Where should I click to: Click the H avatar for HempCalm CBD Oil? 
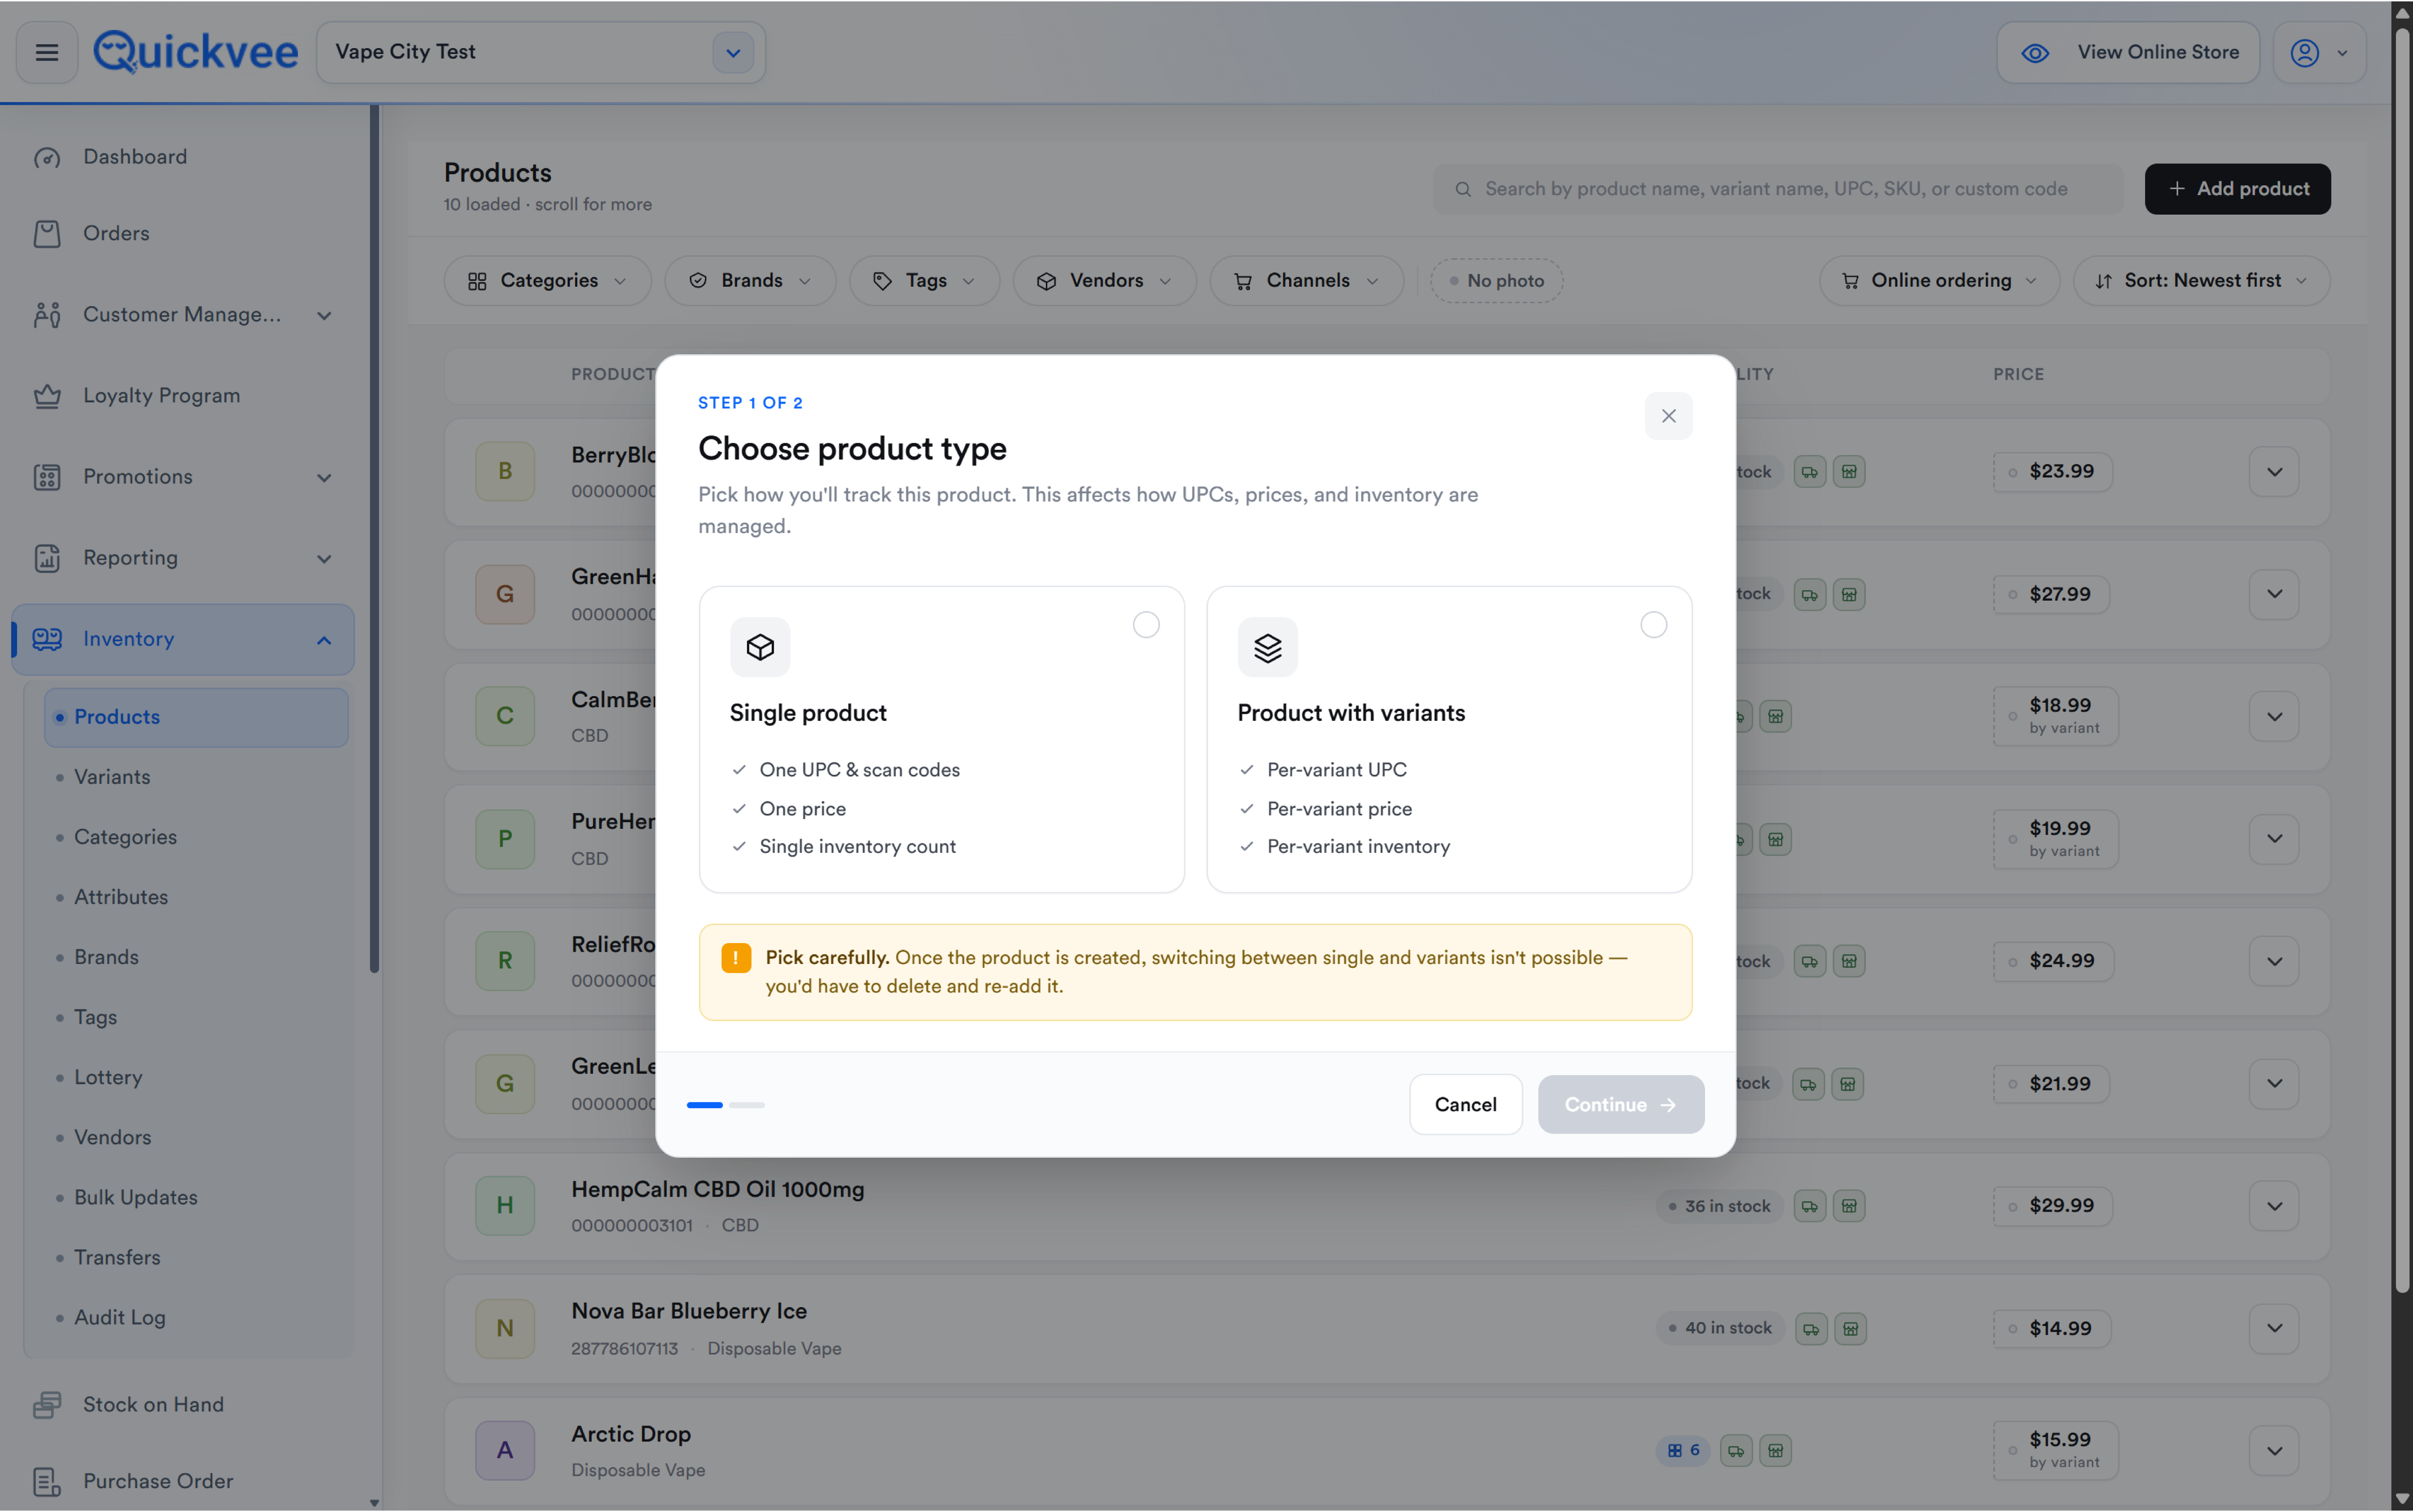[x=505, y=1206]
